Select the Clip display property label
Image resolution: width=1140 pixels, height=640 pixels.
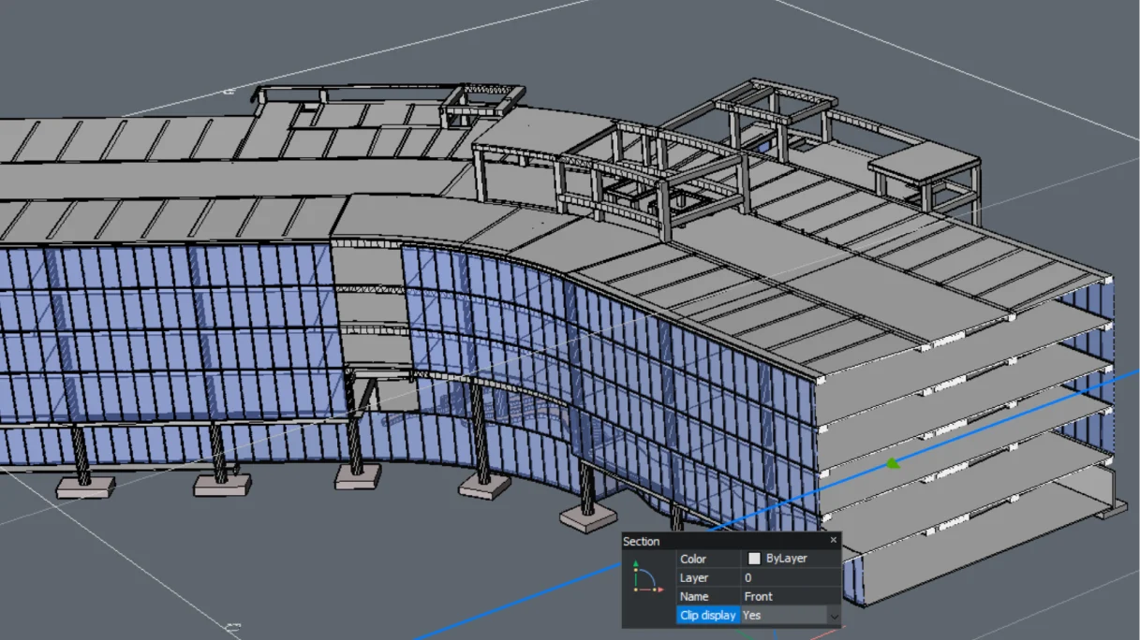[x=708, y=616]
